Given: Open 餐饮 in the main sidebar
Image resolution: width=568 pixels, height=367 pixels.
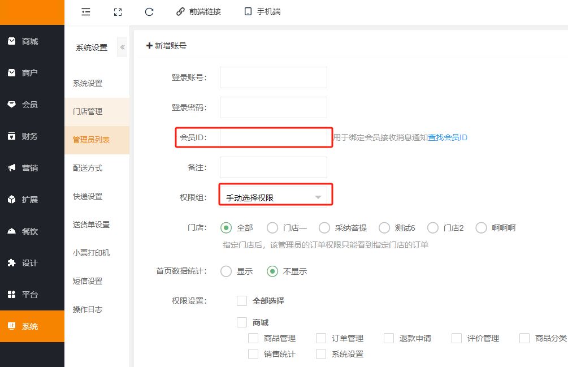Looking at the screenshot, I should click(30, 231).
